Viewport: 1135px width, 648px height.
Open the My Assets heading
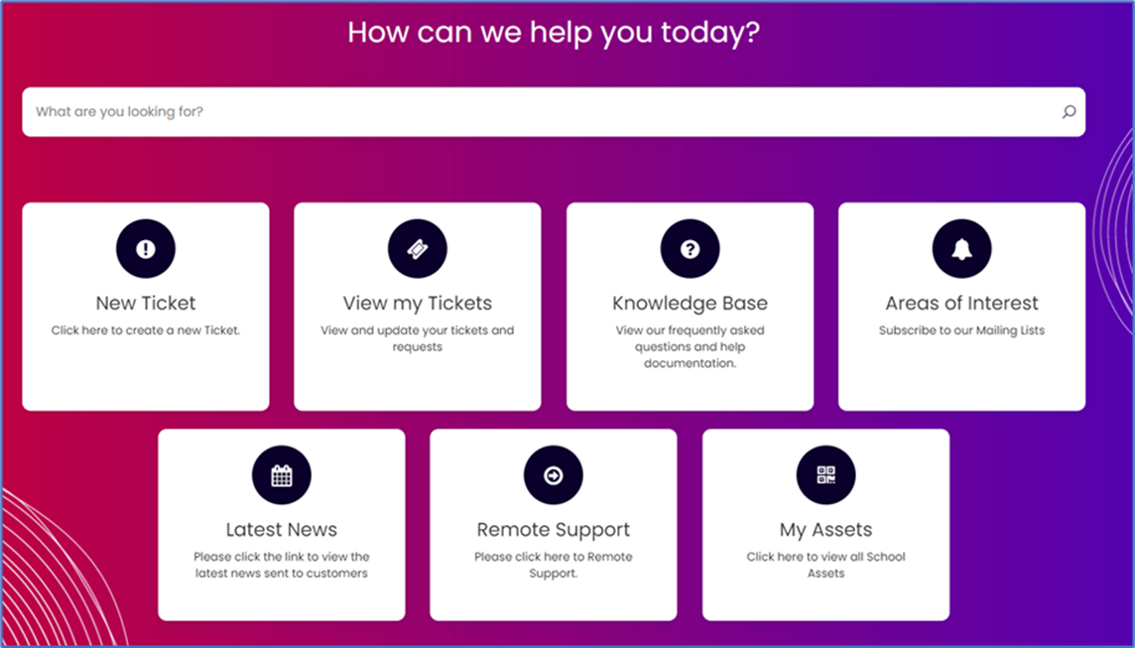click(x=825, y=529)
